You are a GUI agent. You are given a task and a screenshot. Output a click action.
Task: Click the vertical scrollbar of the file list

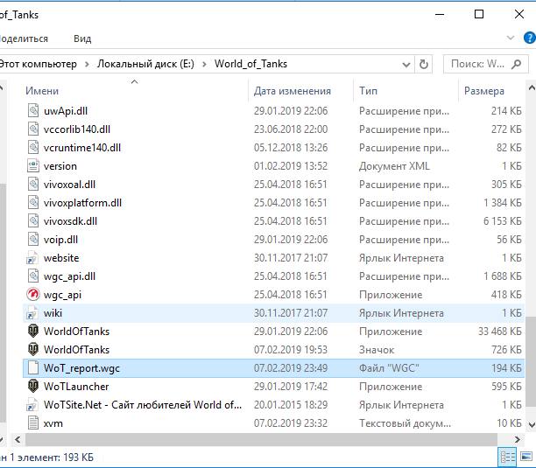531,262
